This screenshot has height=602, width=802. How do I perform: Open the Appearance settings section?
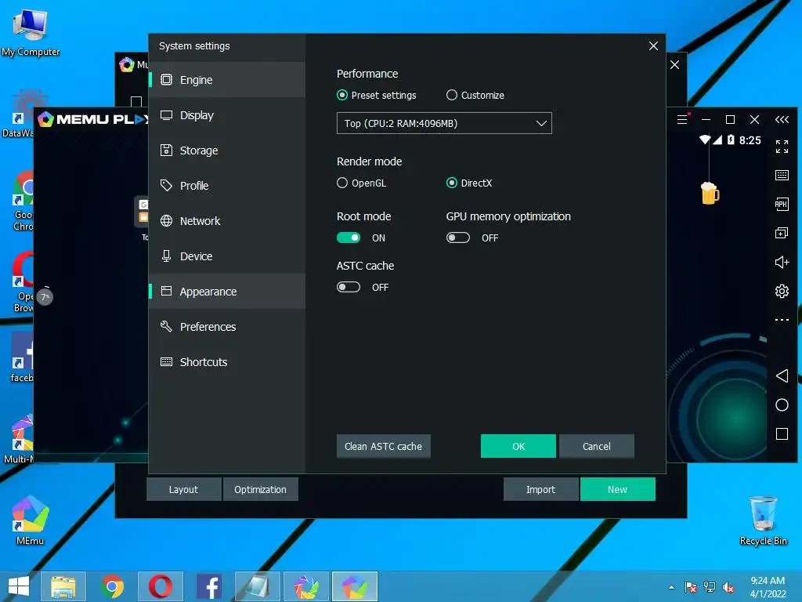[x=227, y=292]
